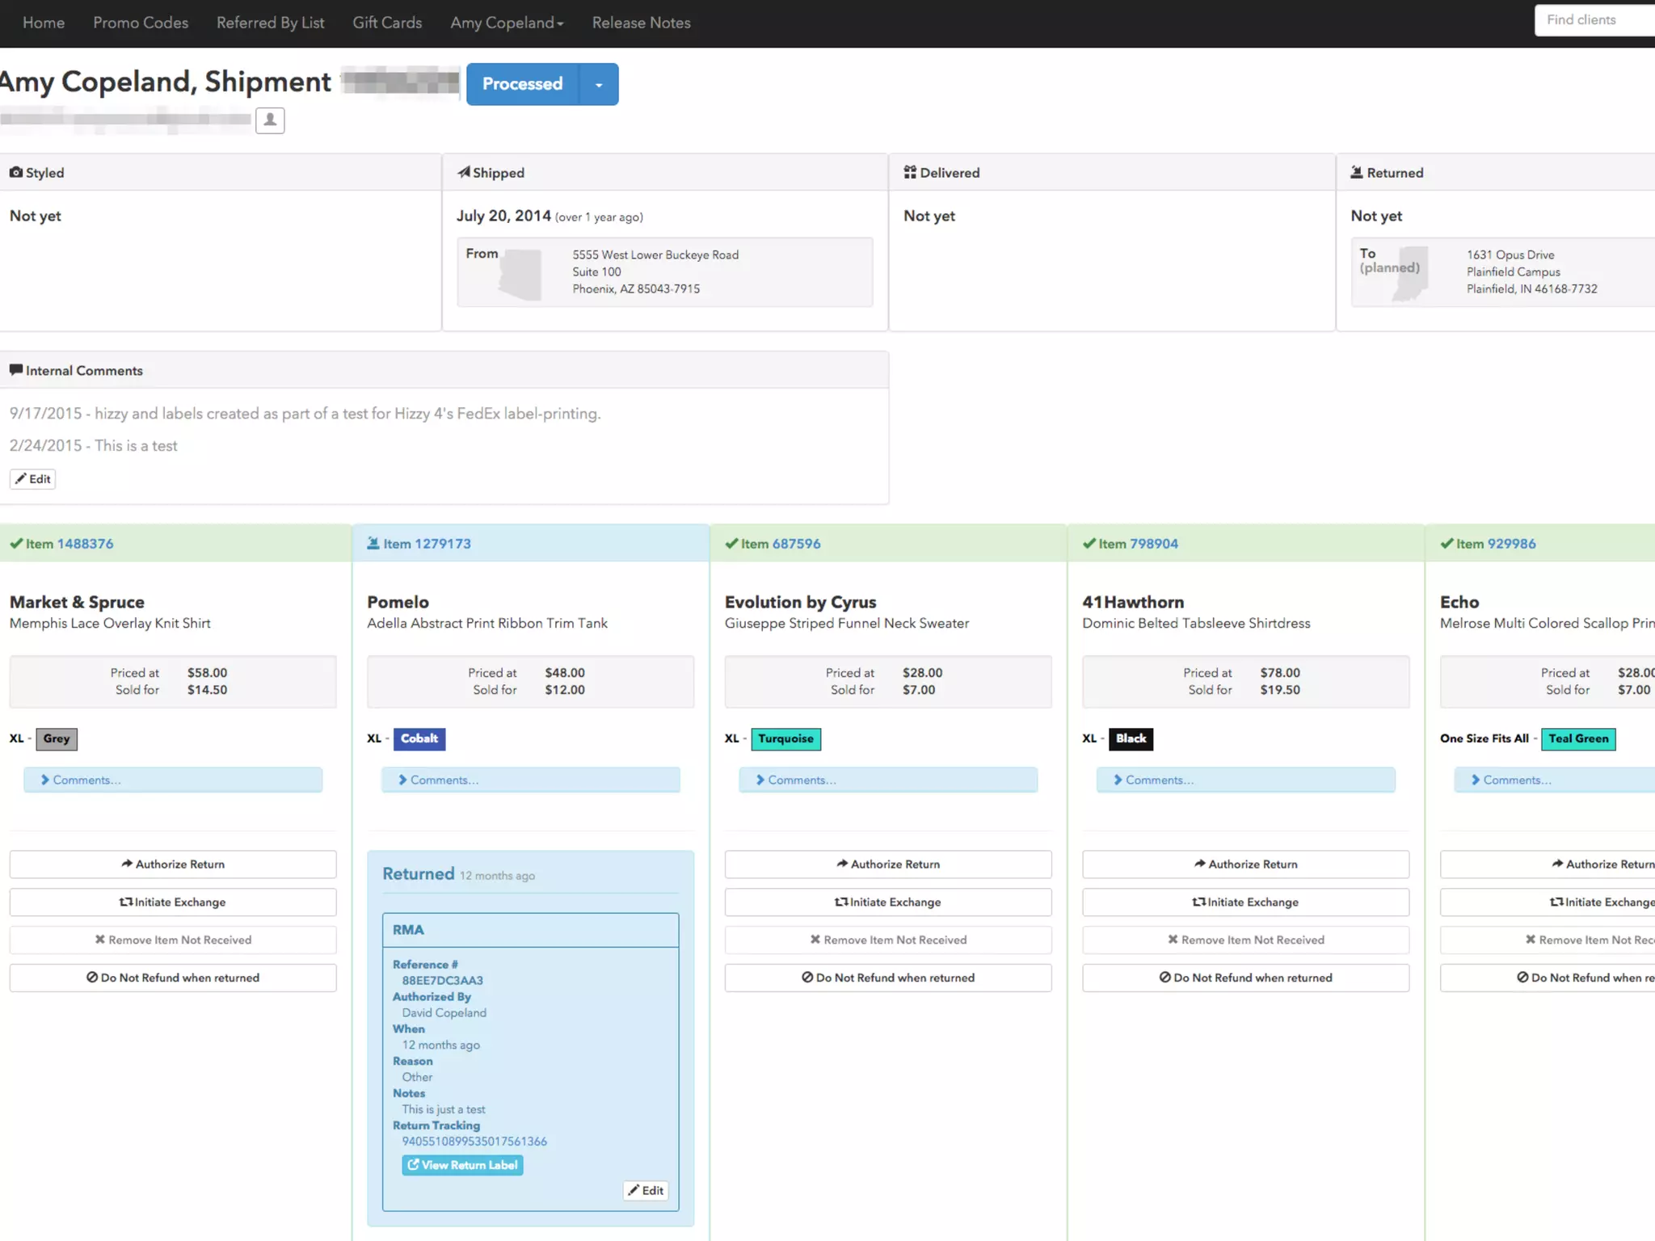Click the Turquoise color label
The width and height of the screenshot is (1655, 1241).
tap(785, 738)
